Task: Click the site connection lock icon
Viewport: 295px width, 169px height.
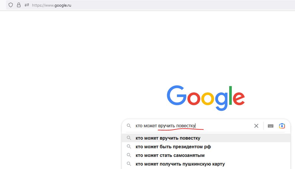Action: coord(18,5)
